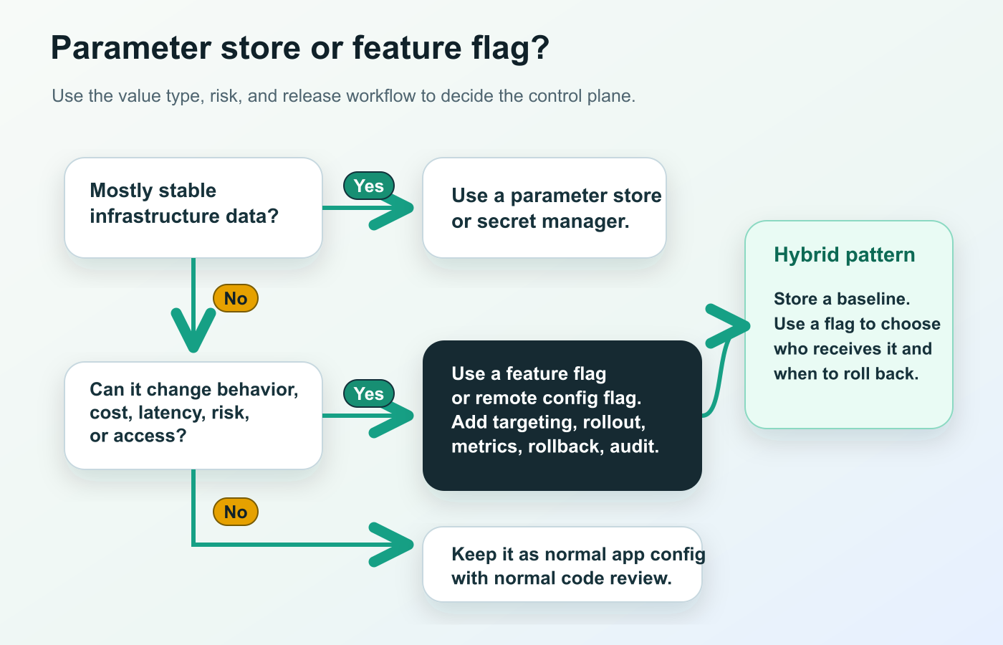Click 'metrics, rollback, audit.' line
This screenshot has width=1003, height=645.
pos(555,446)
